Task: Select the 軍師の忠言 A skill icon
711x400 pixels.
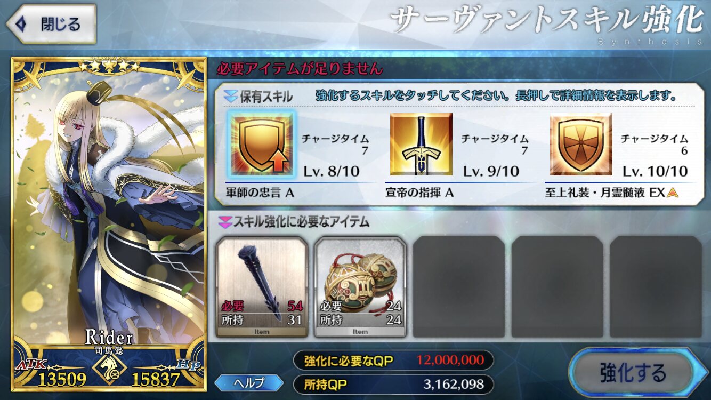Action: [x=262, y=144]
